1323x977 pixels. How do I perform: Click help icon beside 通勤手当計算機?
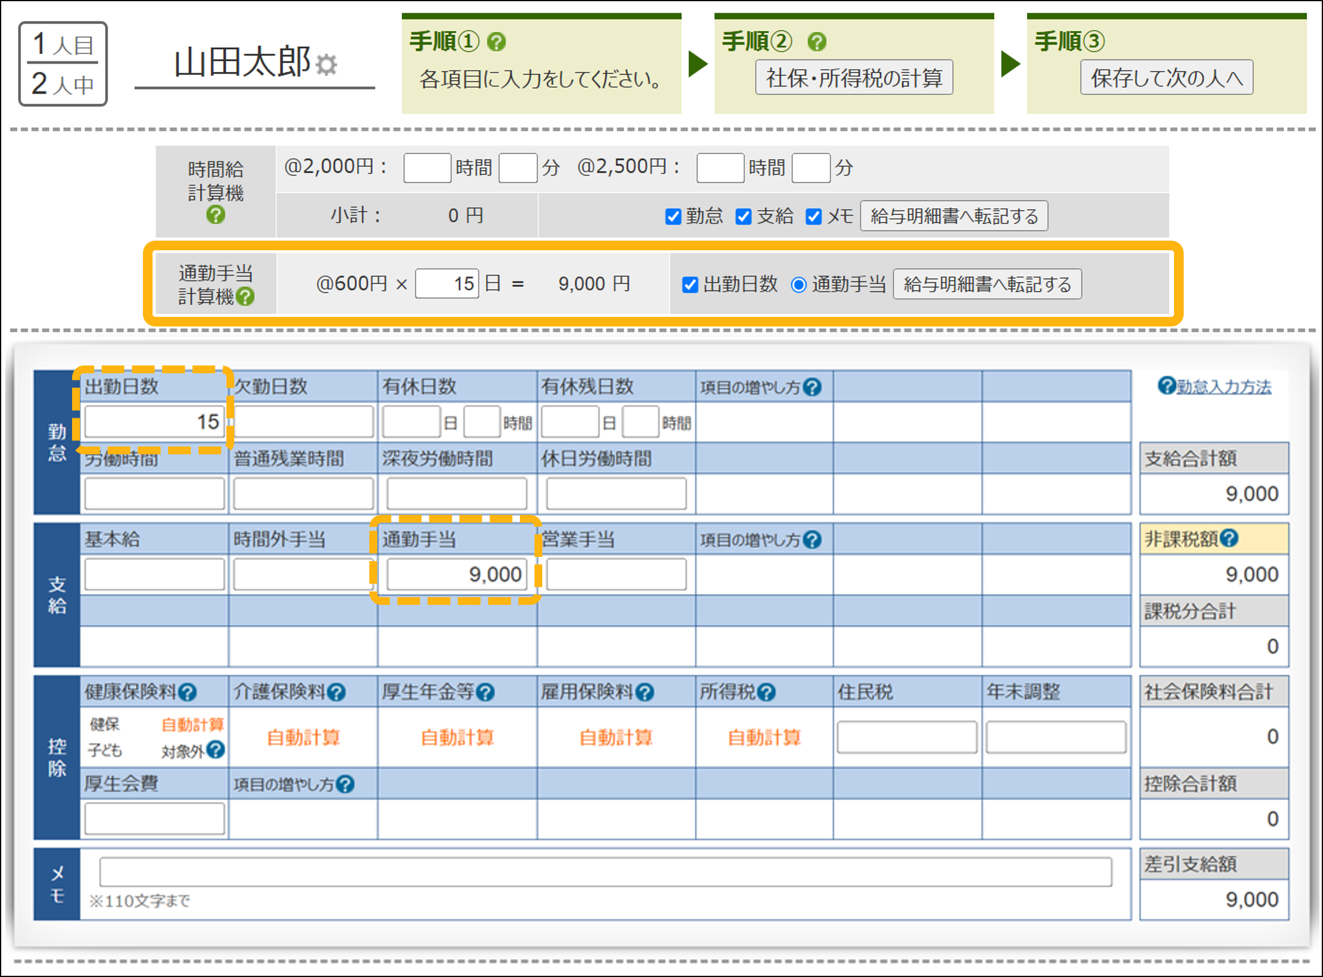click(x=246, y=296)
